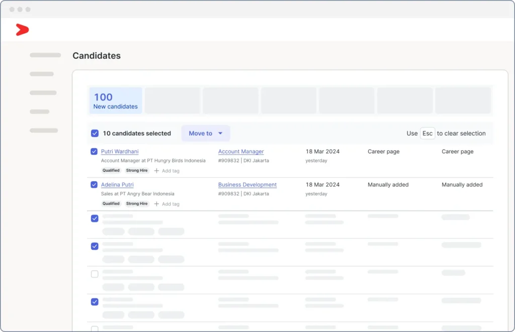Open the Business Development job link
Image resolution: width=515 pixels, height=332 pixels.
pos(247,185)
